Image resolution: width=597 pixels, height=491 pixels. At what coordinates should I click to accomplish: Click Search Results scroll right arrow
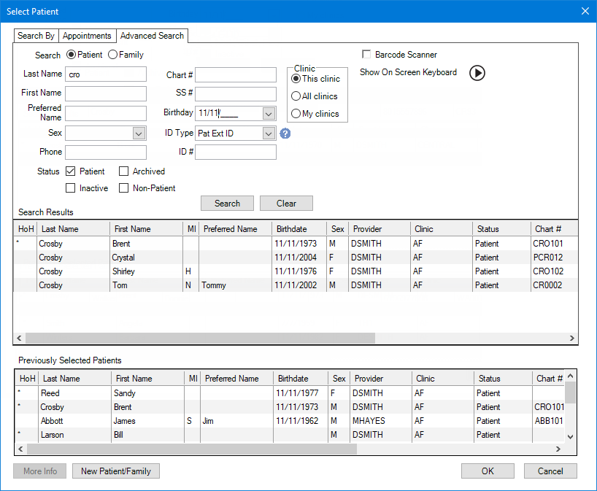point(571,338)
